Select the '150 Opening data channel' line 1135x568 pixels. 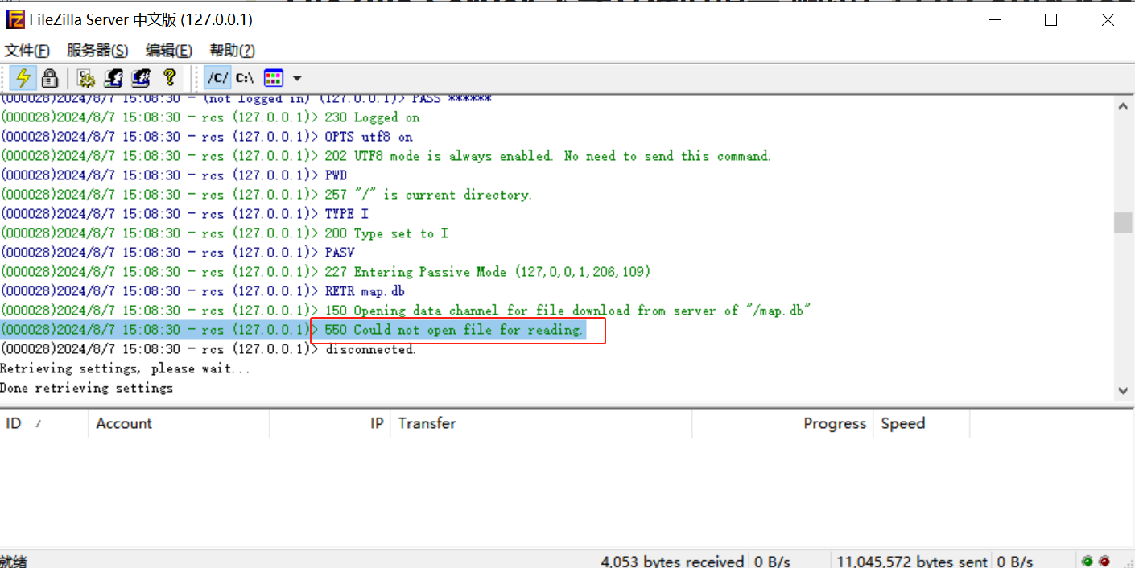pos(406,311)
